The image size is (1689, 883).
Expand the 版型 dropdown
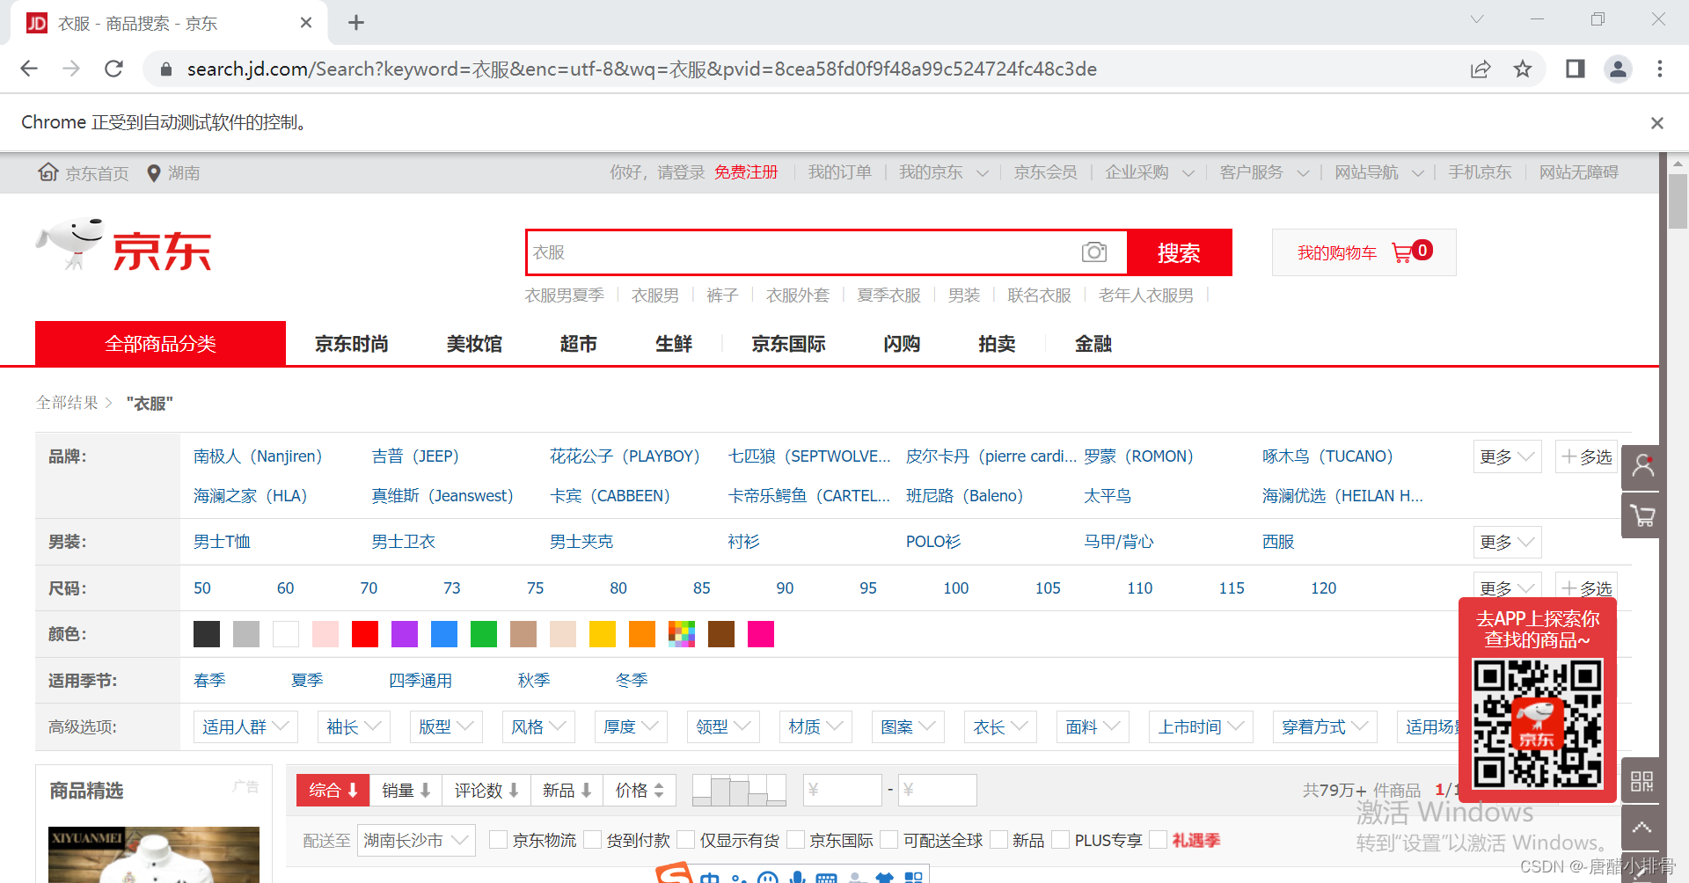pyautogui.click(x=446, y=726)
